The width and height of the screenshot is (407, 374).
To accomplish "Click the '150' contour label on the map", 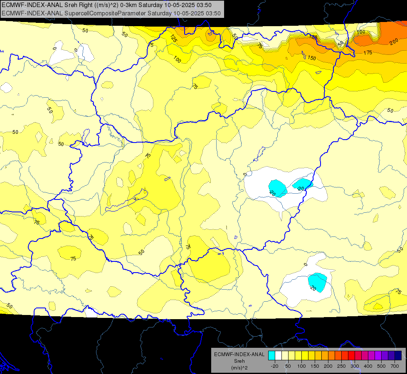I will tap(312, 58).
